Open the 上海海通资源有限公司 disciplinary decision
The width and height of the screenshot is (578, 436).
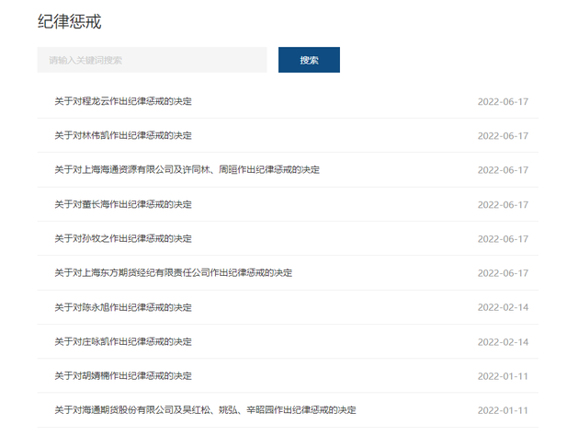tap(187, 170)
